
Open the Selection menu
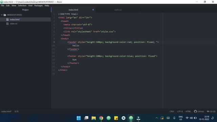click(22, 5)
